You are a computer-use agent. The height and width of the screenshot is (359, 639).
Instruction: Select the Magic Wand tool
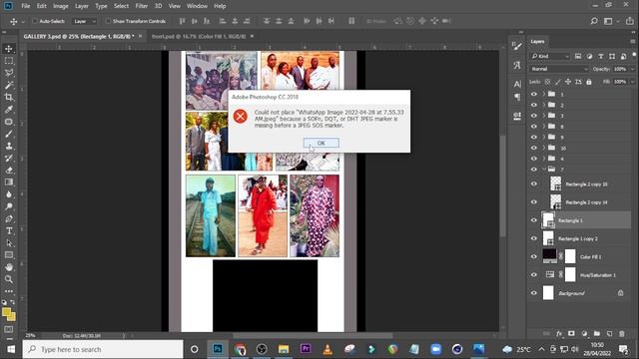point(9,85)
